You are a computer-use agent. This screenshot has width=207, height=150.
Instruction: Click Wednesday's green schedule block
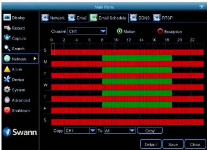click(137, 81)
